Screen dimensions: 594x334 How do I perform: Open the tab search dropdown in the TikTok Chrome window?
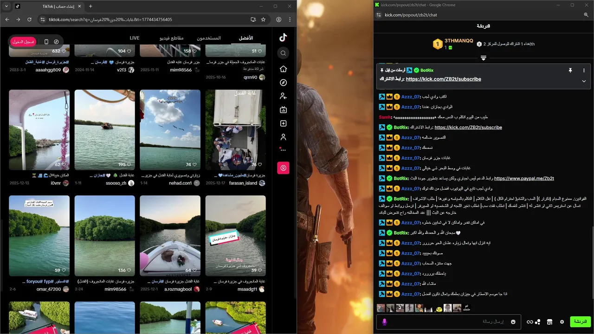(x=6, y=6)
